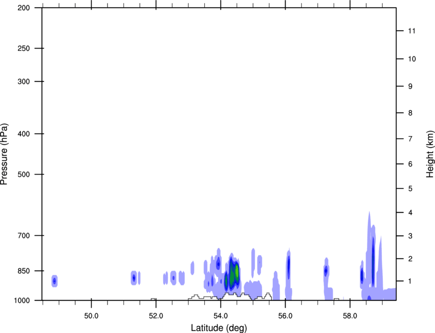This screenshot has width=435, height=333.
Task: Click the 'Pressure (hPa)' axis title
Action: point(4,154)
